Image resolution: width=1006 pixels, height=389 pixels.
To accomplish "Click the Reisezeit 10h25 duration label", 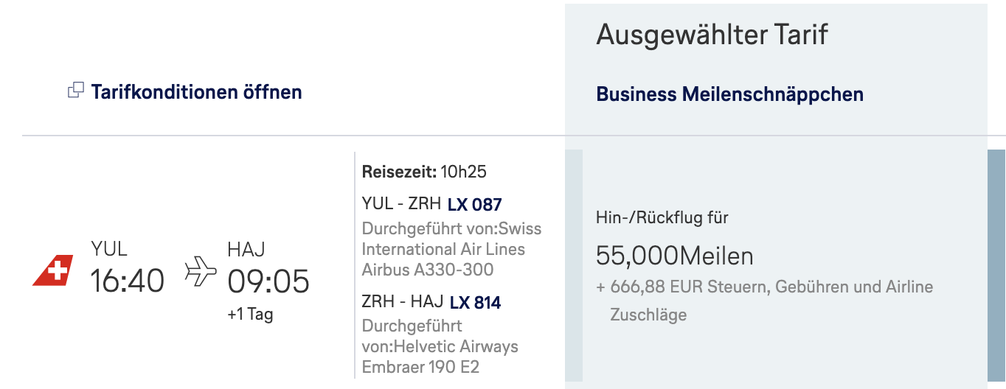I will [x=424, y=172].
